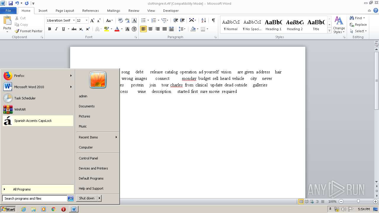Screen dimensions: 379x213
Task: Open Internet Explorer from taskbar
Action: [23, 209]
